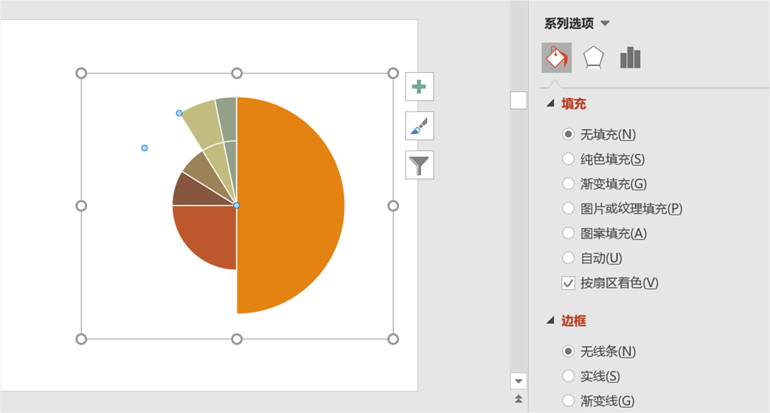
Task: Select the 纯色填充(S) radio option
Action: pyautogui.click(x=568, y=159)
